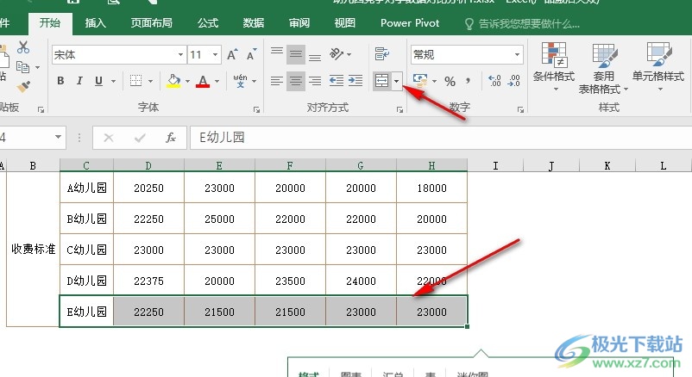Switch to the 开始 tab
The image size is (692, 377).
pyautogui.click(x=50, y=23)
